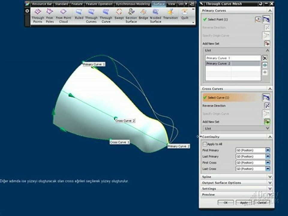The image size is (288, 216).
Task: Open the From Poles surface tool
Action: (49, 16)
